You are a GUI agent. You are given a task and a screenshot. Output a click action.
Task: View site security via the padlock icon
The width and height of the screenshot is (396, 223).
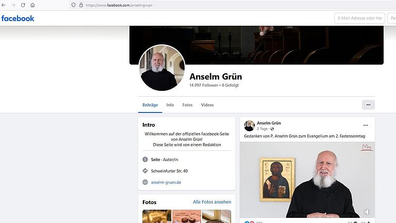pos(81,5)
